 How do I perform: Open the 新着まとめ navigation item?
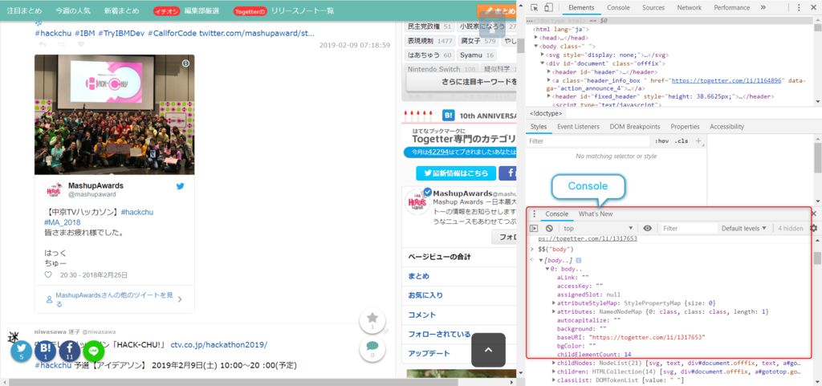pos(122,10)
